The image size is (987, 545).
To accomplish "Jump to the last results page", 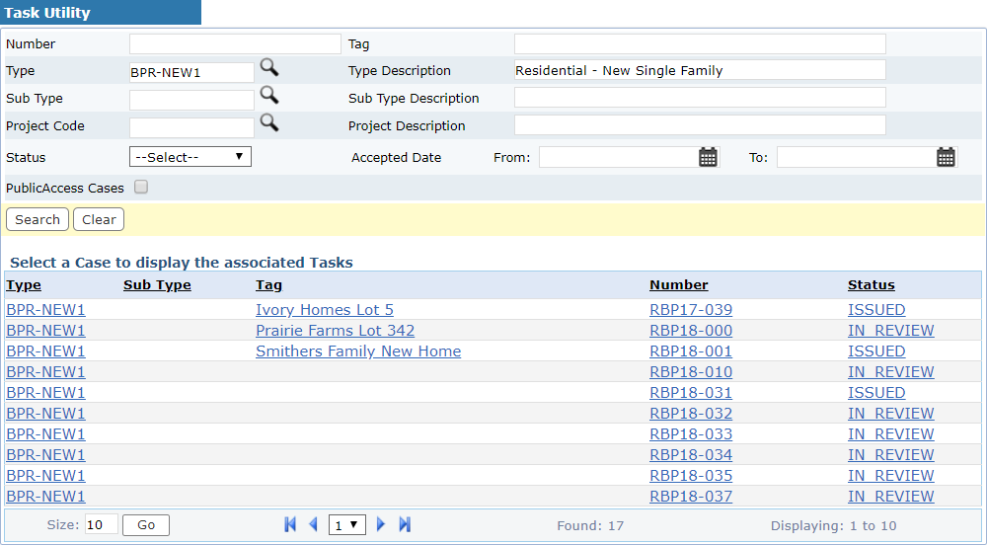I will (x=405, y=525).
